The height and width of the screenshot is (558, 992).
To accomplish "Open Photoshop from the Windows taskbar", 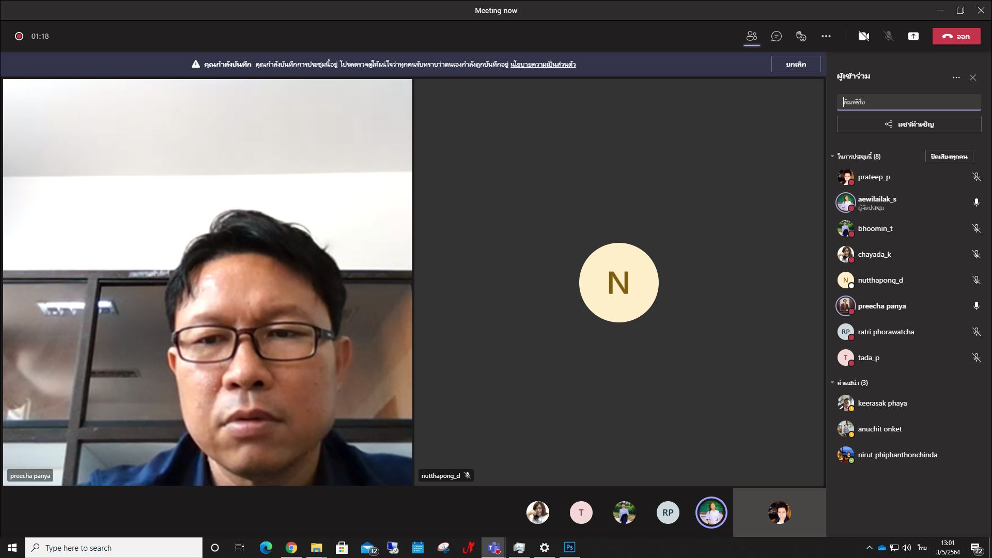I will 569,547.
